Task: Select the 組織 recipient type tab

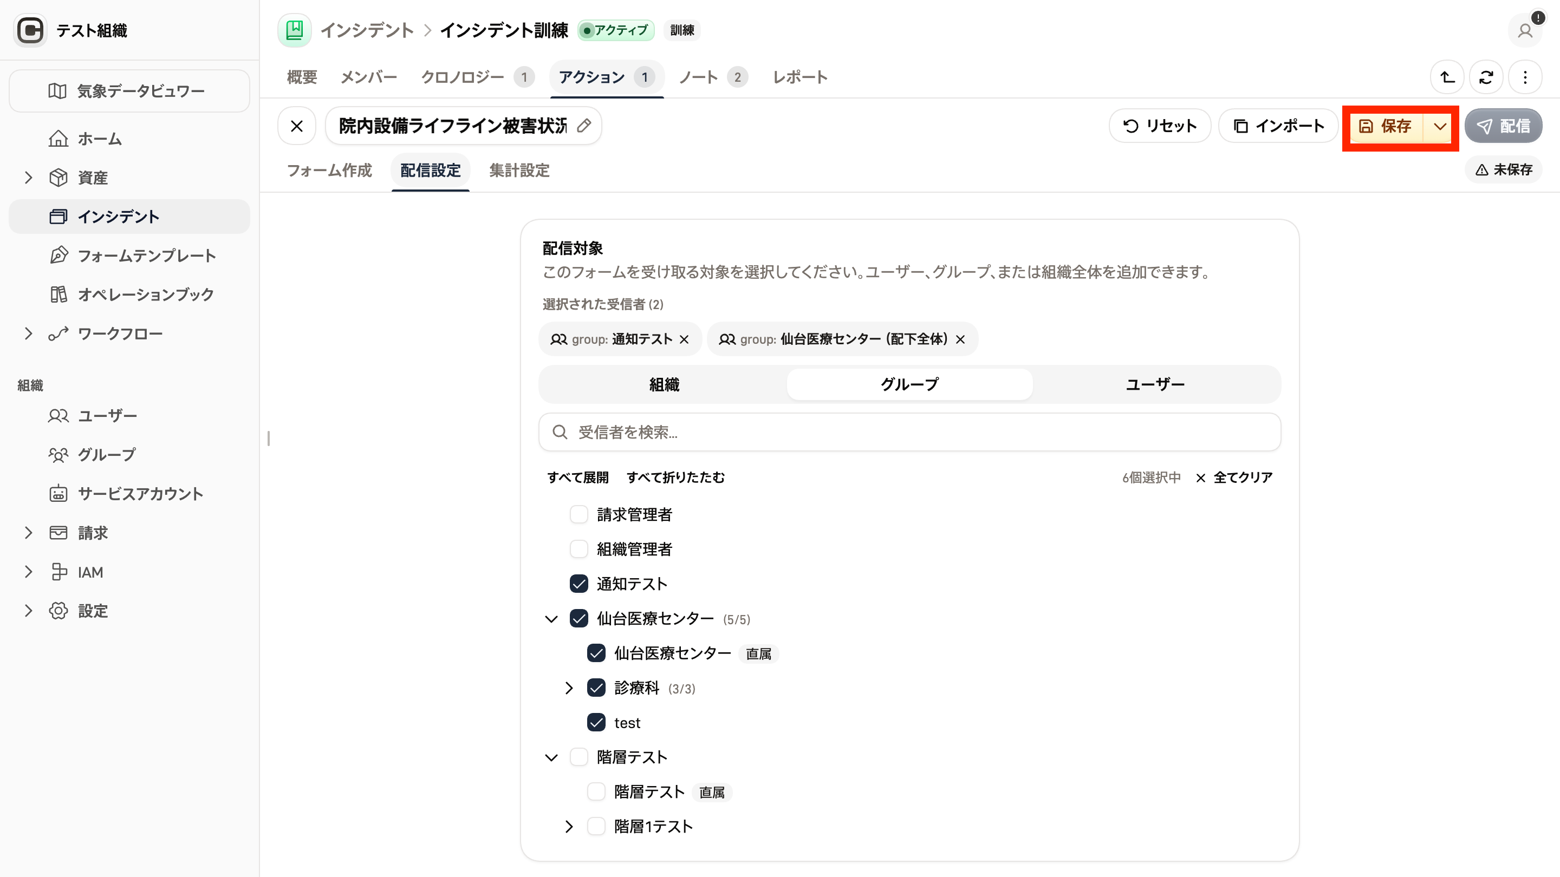Action: pyautogui.click(x=664, y=384)
